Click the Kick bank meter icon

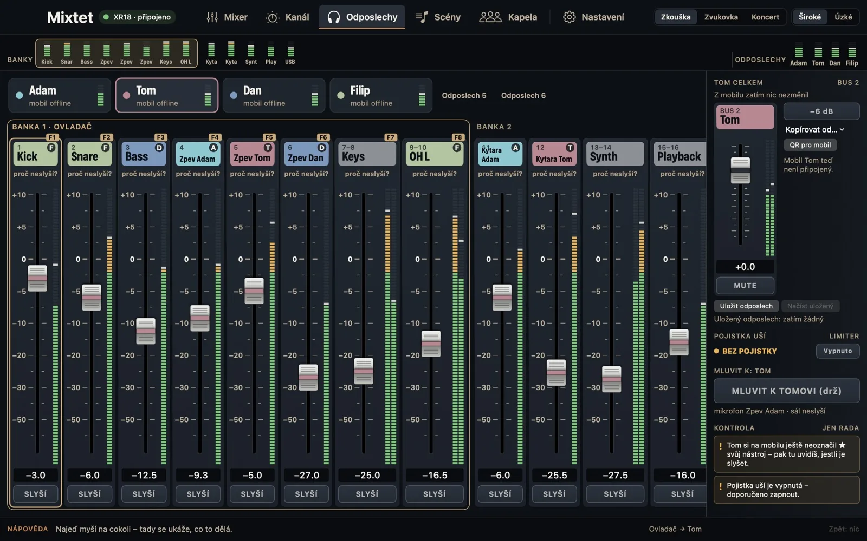point(47,53)
